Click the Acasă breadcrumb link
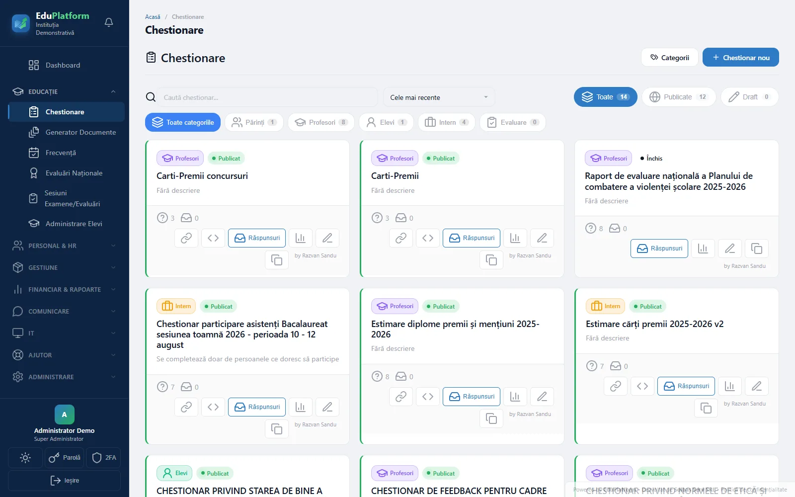The image size is (795, 497). click(153, 17)
